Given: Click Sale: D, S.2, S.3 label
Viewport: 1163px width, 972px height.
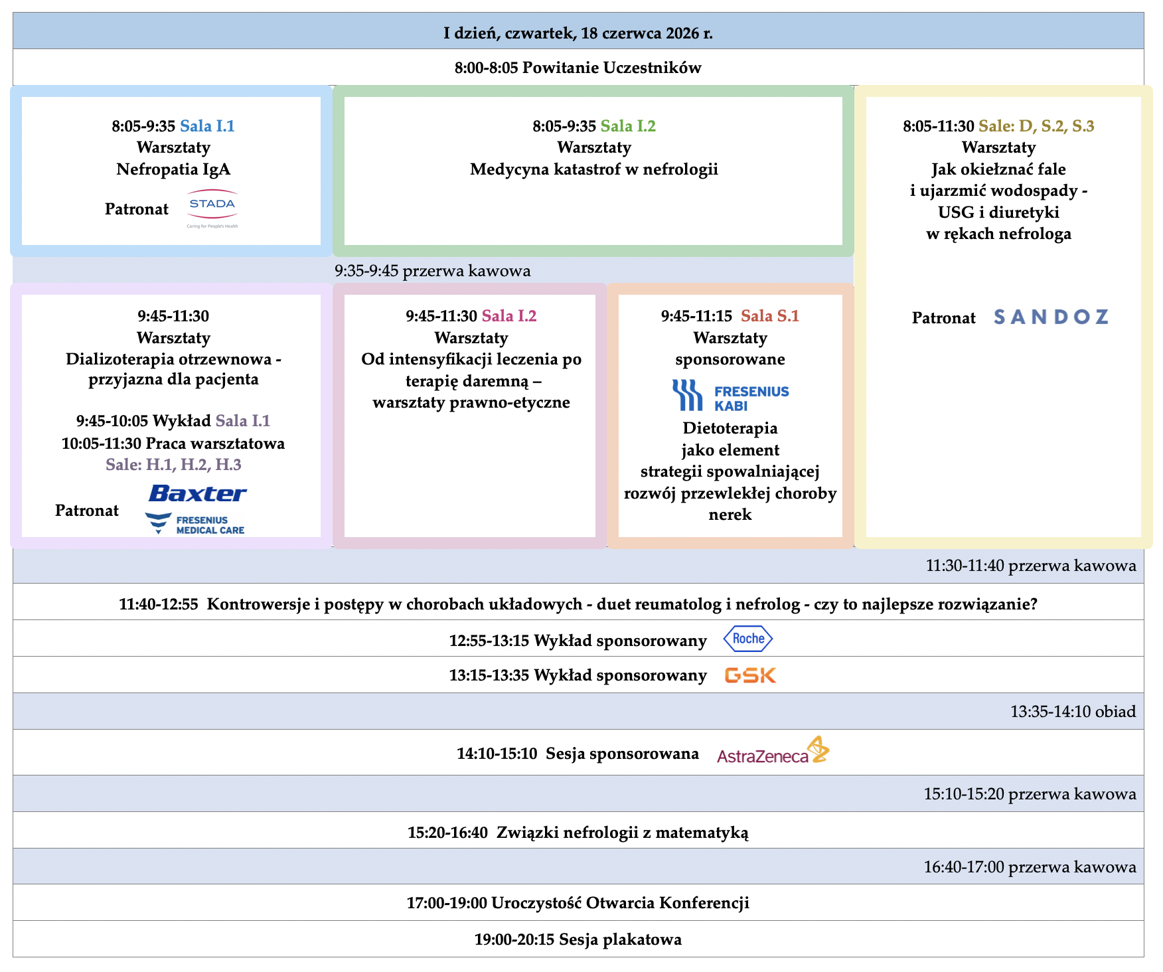Looking at the screenshot, I should coord(1036,126).
